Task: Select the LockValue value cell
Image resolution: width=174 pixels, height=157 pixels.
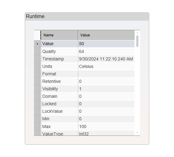Action: (x=106, y=111)
